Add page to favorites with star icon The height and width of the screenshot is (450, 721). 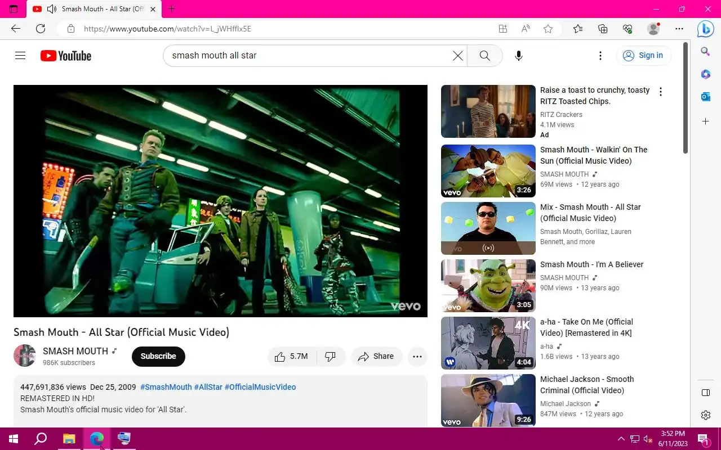(548, 29)
